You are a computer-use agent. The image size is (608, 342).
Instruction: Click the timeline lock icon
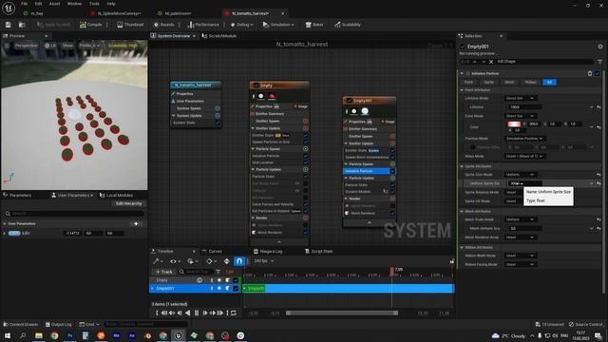452,262
